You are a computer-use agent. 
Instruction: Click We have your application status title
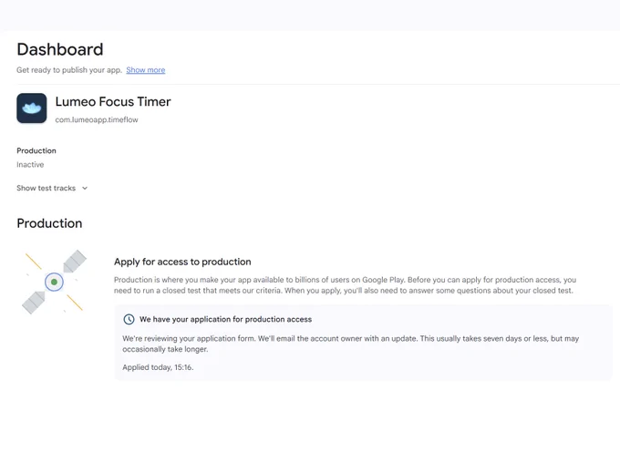pyautogui.click(x=225, y=319)
